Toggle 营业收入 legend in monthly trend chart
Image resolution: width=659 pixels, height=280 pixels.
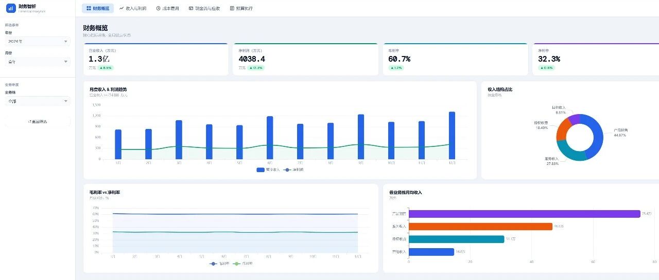[x=268, y=170]
